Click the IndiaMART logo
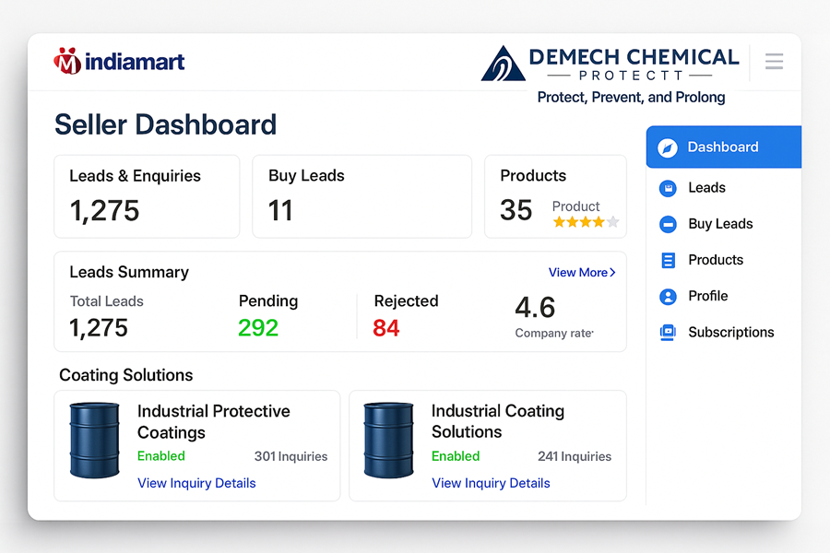This screenshot has height=553, width=830. pos(119,62)
